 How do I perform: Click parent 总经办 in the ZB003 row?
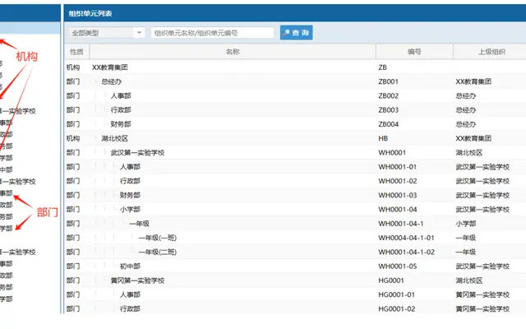coord(466,109)
